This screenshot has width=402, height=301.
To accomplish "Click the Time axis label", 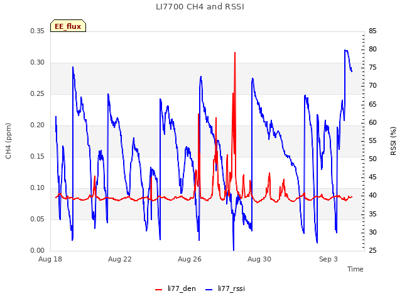I will coord(355,269).
